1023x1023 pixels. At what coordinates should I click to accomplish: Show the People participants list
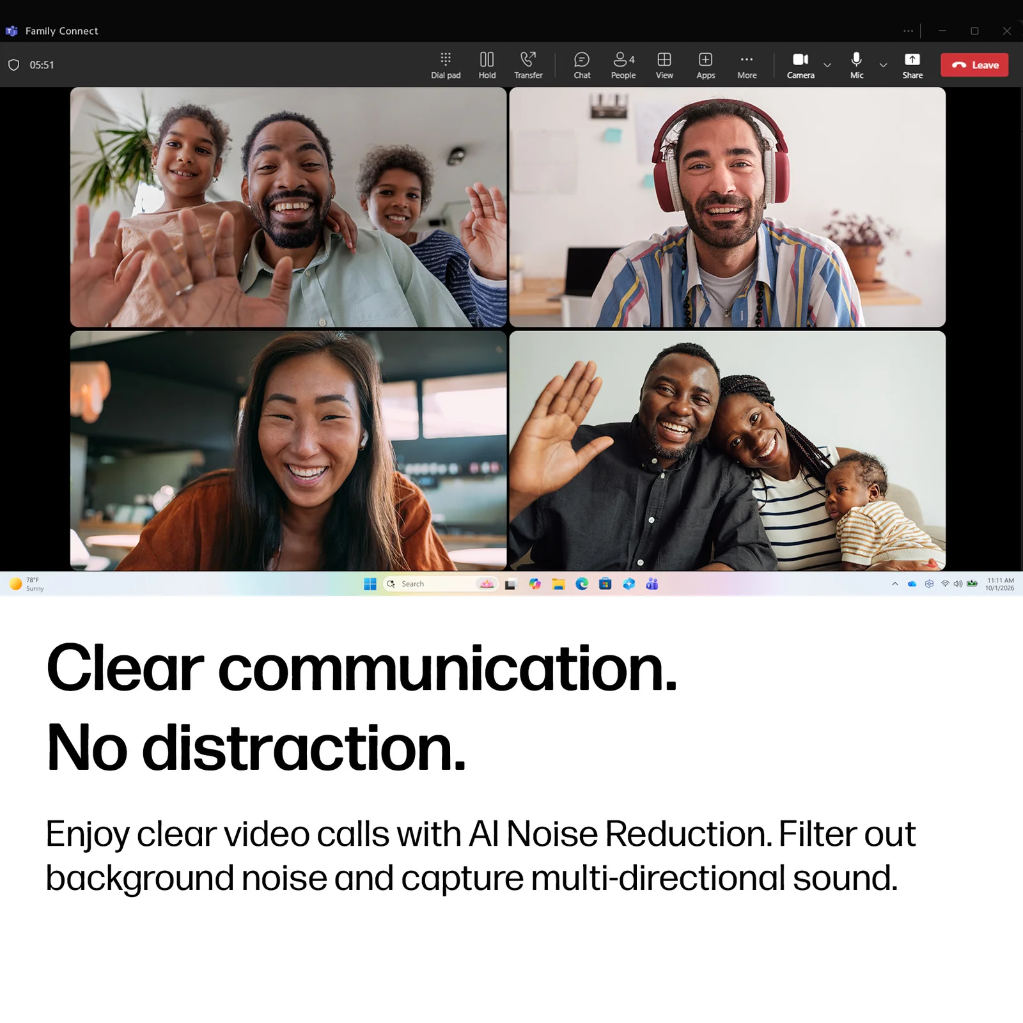pos(623,65)
